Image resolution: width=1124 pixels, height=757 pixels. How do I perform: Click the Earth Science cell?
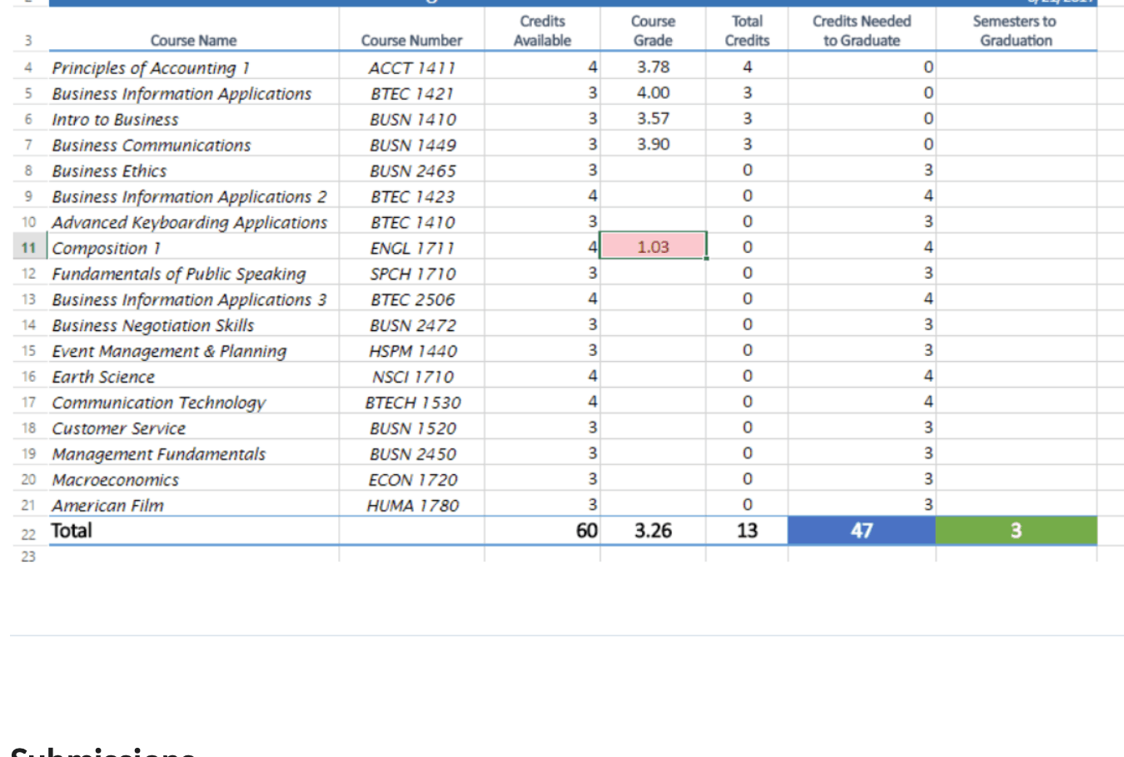pyautogui.click(x=193, y=376)
